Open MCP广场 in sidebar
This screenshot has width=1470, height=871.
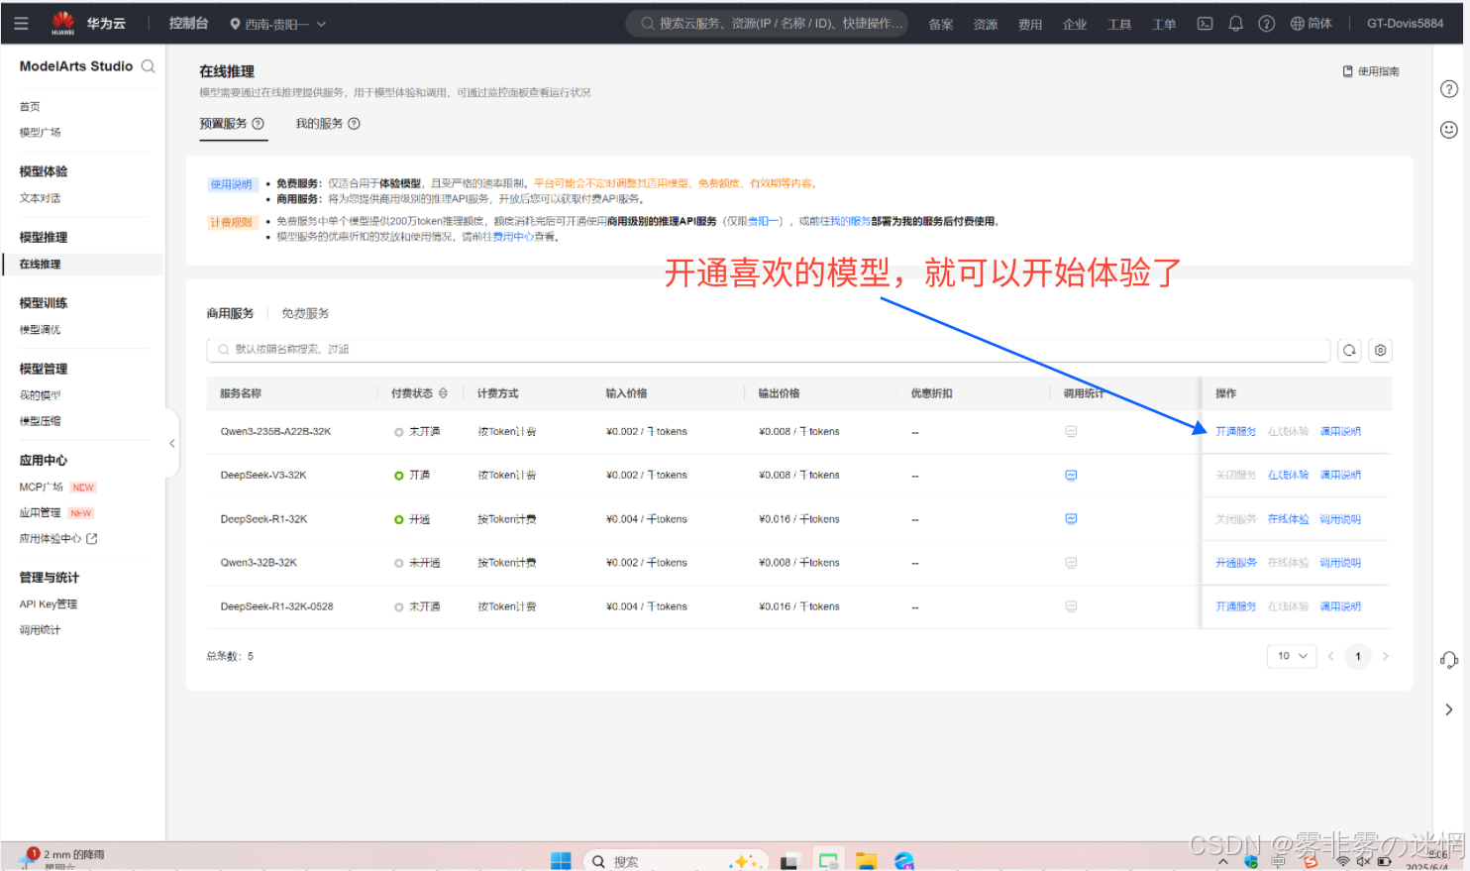tap(41, 488)
